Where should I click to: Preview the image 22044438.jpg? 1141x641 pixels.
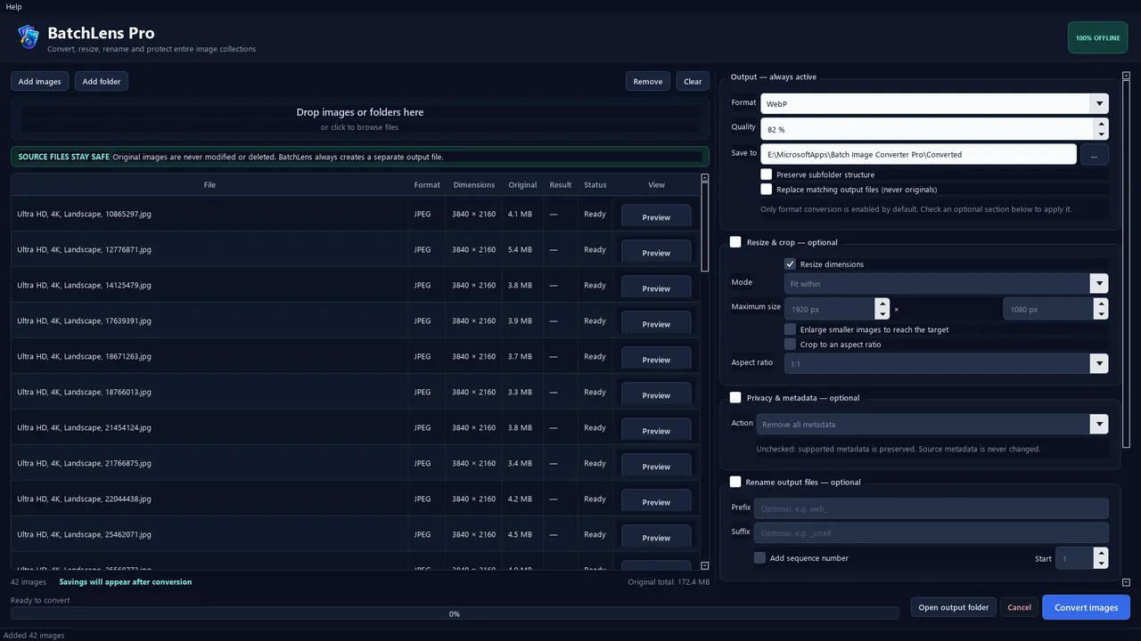(x=656, y=502)
